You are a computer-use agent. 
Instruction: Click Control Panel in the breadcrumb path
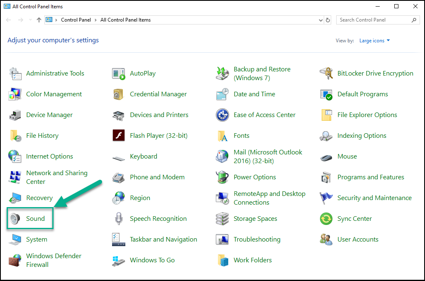76,20
